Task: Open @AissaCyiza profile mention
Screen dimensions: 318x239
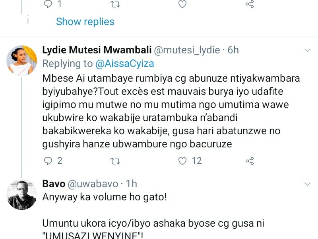Action: click(x=124, y=64)
